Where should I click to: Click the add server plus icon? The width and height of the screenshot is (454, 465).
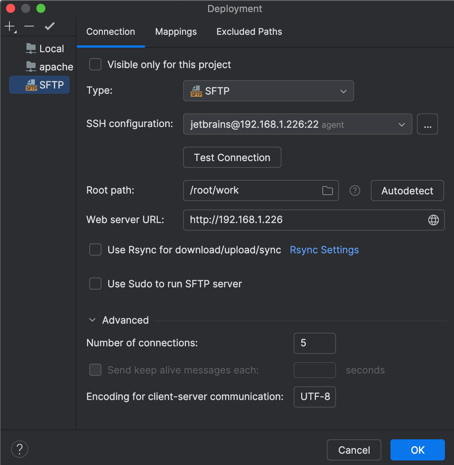coord(9,26)
